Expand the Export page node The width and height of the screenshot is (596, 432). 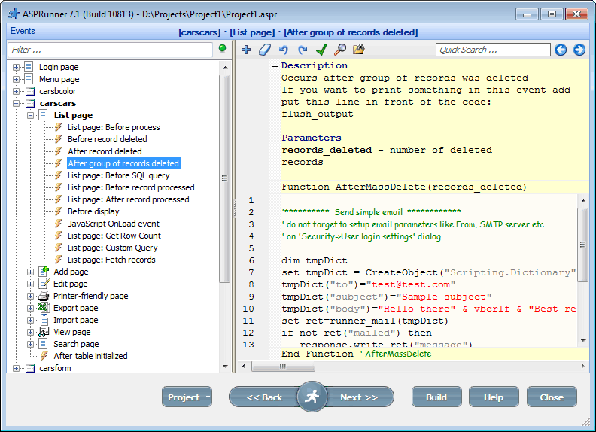point(30,308)
